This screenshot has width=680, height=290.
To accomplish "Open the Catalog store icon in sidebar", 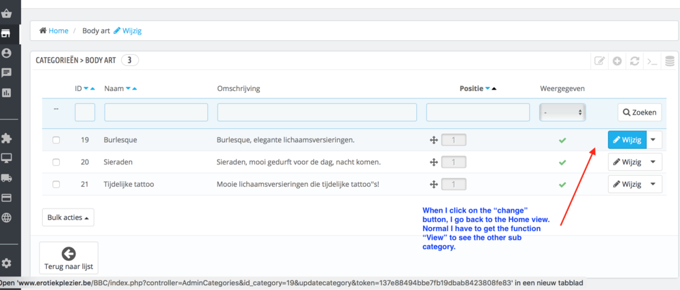I will tap(7, 34).
